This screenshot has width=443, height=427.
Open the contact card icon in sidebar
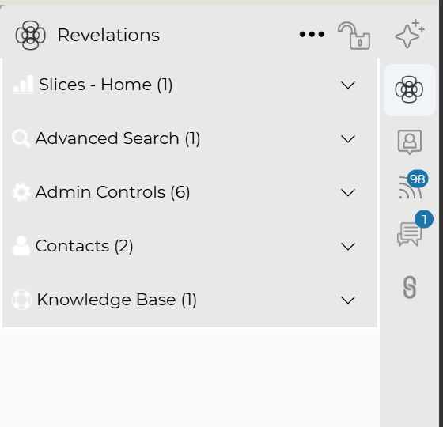[410, 142]
